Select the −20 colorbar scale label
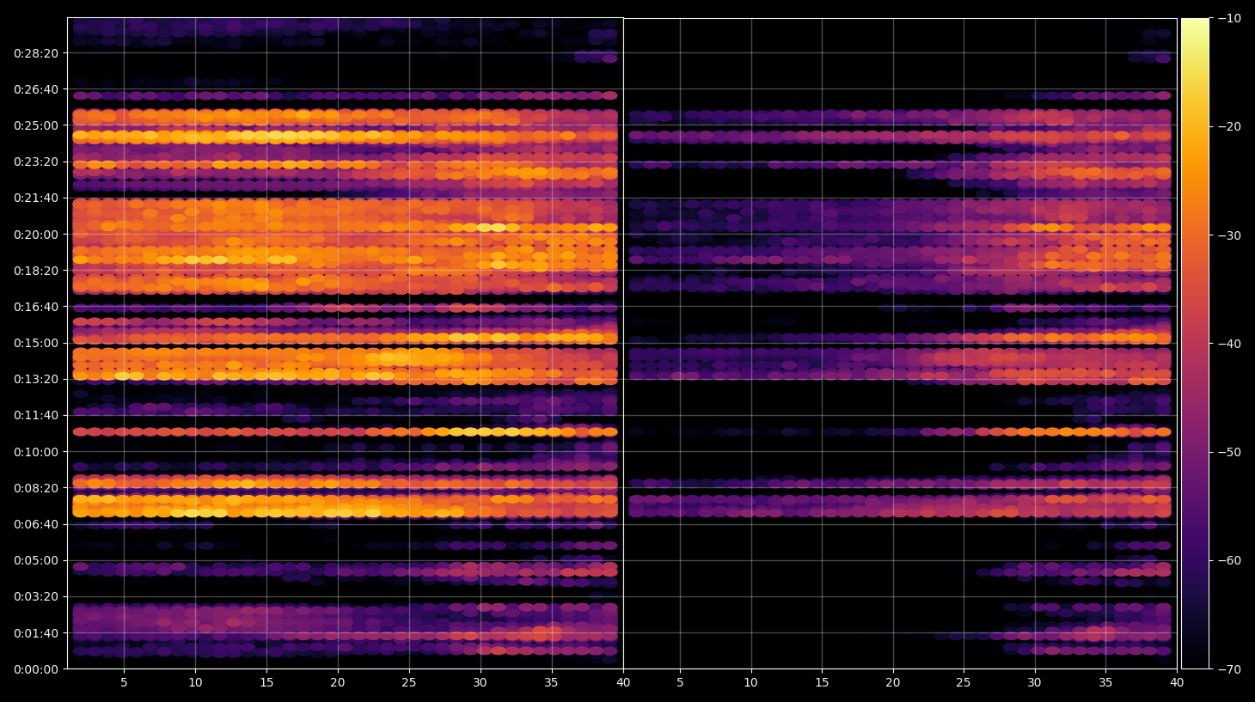This screenshot has height=702, width=1255. coord(1229,126)
